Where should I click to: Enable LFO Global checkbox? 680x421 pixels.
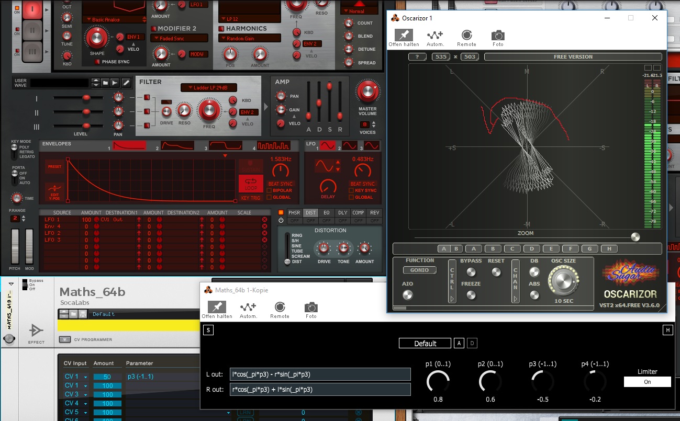click(351, 197)
